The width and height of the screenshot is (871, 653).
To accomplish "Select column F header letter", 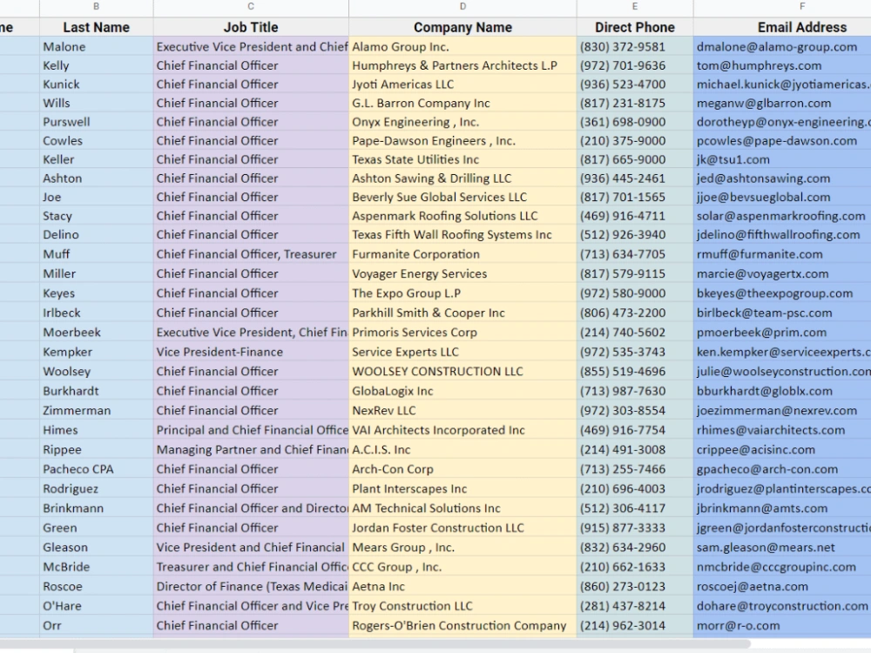I will click(802, 7).
